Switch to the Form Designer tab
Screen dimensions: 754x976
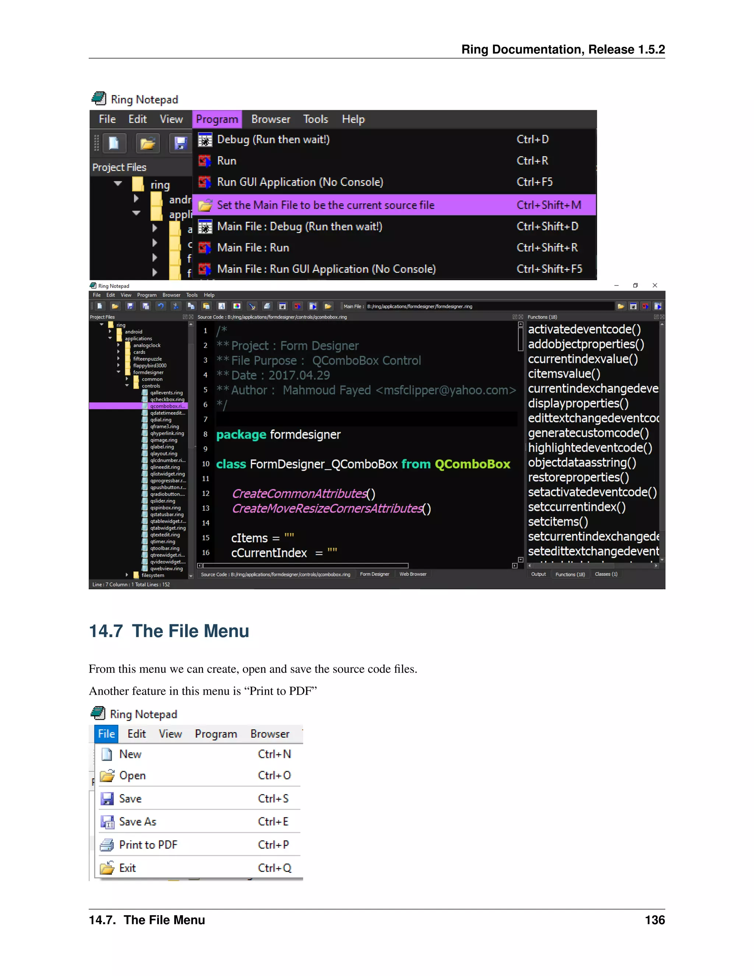(374, 574)
